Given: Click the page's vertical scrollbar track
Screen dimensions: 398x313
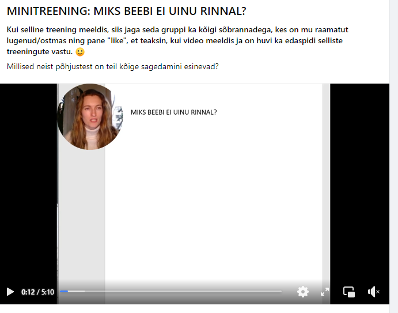Looking at the screenshot, I should (x=394, y=157).
